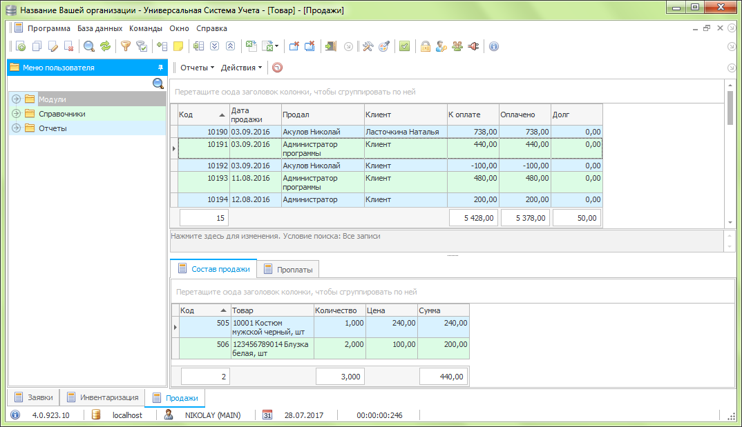Sort sales by Код column header
Image resolution: width=742 pixels, height=427 pixels.
point(204,115)
